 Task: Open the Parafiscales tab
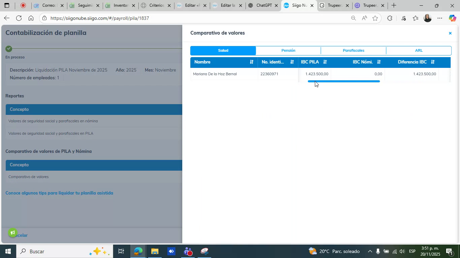click(353, 50)
